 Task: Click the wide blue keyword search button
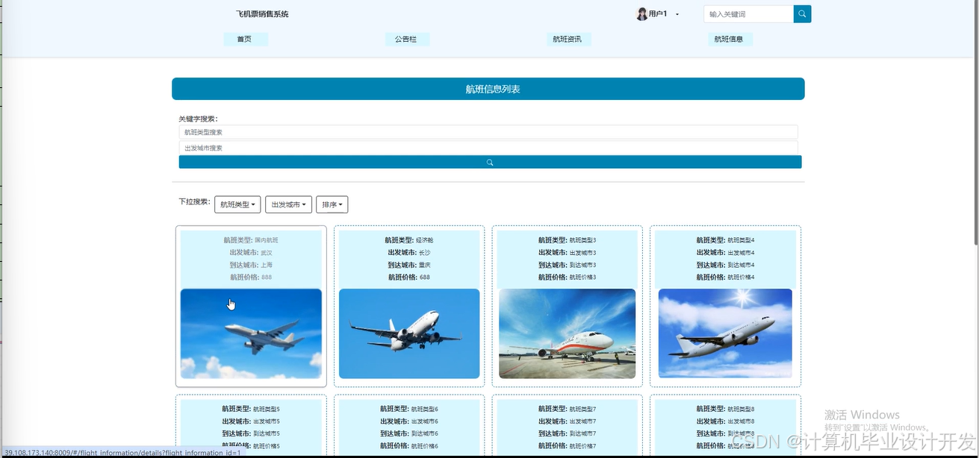click(490, 162)
